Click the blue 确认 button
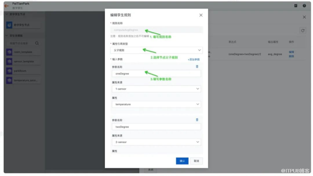 (x=182, y=161)
